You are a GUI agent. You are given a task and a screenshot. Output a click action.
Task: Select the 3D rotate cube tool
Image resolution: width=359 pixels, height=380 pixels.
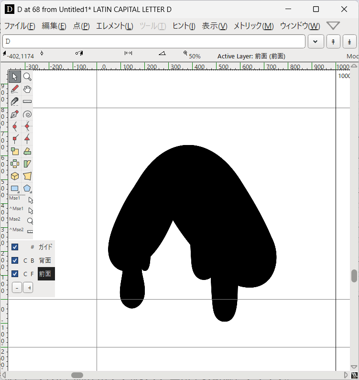point(15,176)
